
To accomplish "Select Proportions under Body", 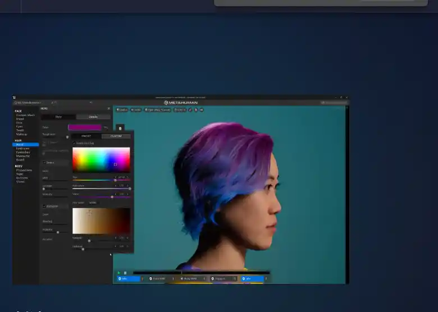I will 24,170.
